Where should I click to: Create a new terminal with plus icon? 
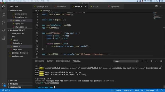pos(142,61)
